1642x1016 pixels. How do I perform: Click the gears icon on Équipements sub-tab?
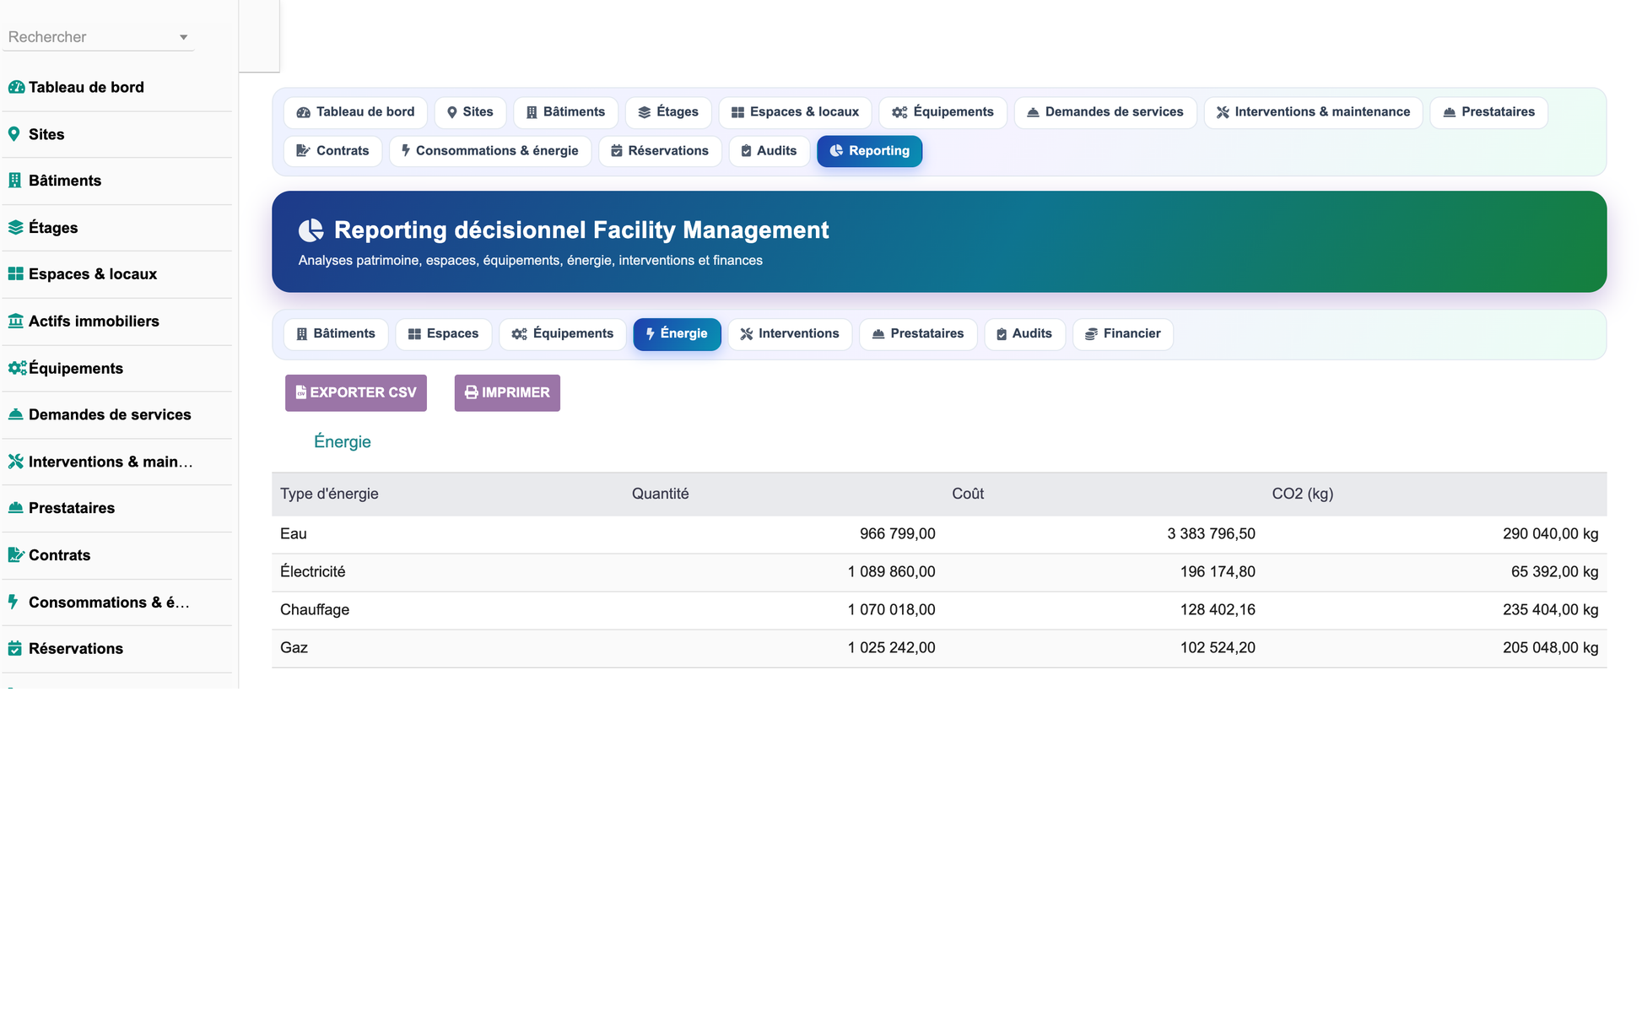click(x=519, y=334)
